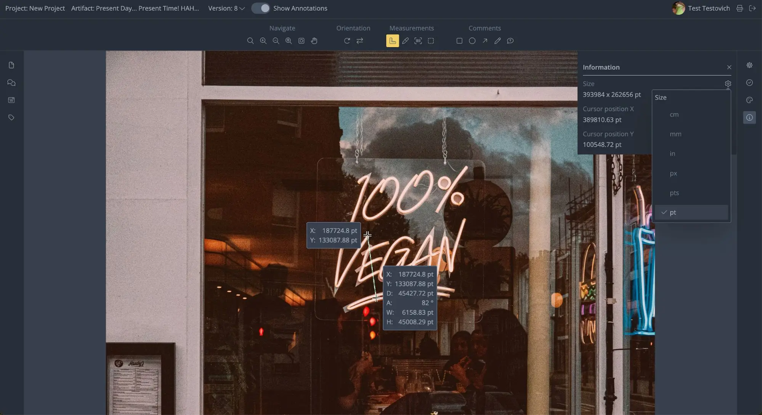Click the Project: New Project label

tap(35, 8)
